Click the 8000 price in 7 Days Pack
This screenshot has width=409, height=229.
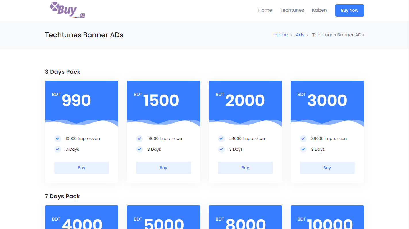point(246,224)
